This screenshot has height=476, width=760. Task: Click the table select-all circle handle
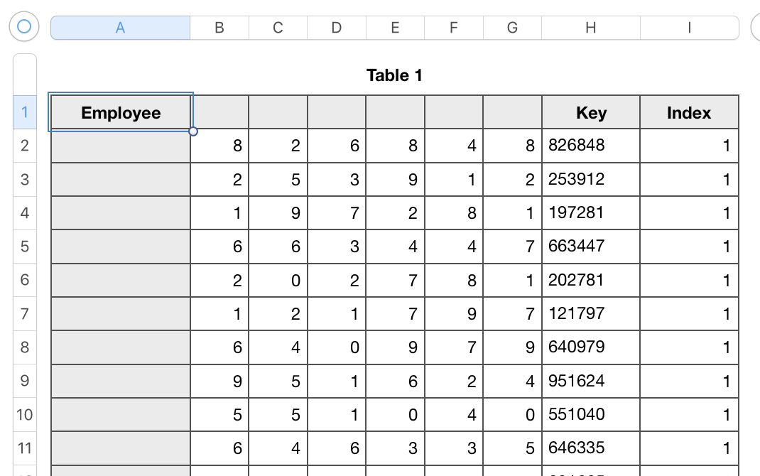24,27
